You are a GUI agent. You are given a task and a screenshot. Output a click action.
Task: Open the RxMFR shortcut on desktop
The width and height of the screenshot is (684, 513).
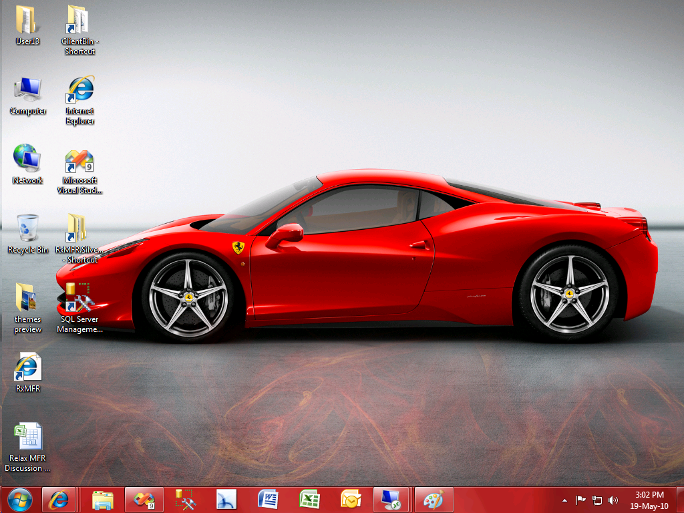point(27,369)
